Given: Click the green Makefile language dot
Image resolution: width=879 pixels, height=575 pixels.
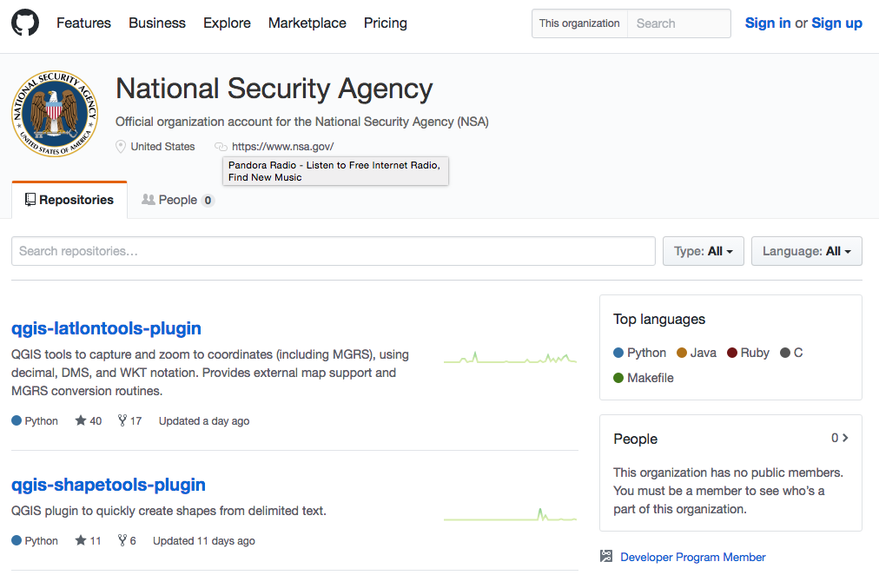Looking at the screenshot, I should click(618, 378).
